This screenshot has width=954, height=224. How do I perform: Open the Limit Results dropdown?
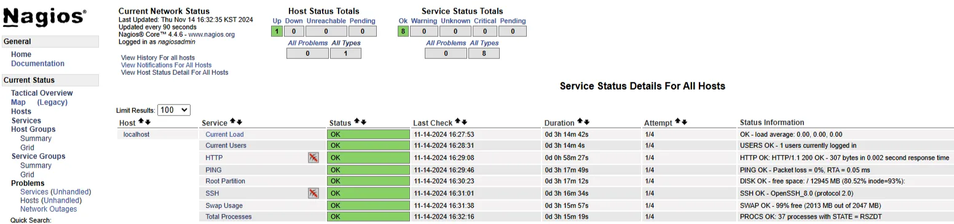pyautogui.click(x=174, y=110)
